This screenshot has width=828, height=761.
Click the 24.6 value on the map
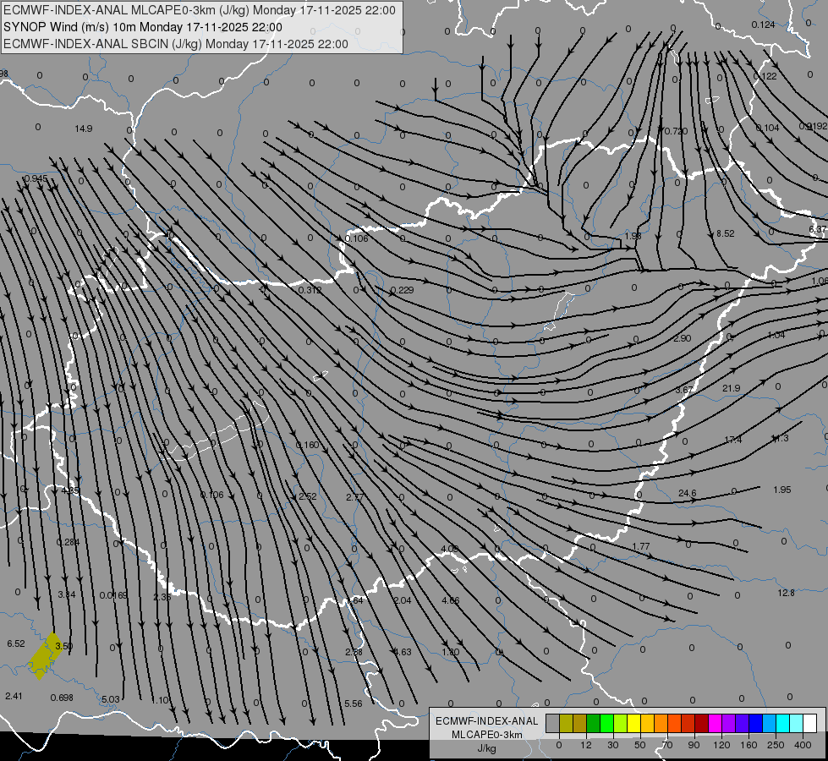687,493
